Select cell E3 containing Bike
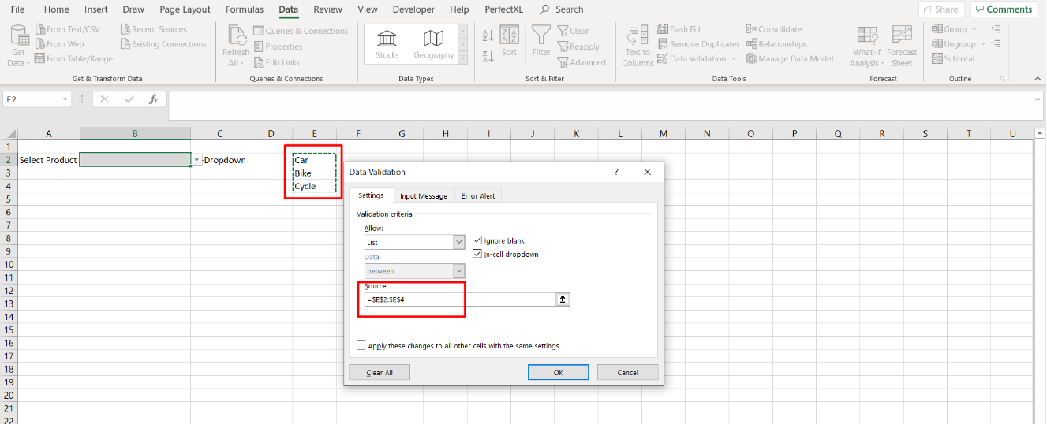1047x424 pixels. point(315,173)
